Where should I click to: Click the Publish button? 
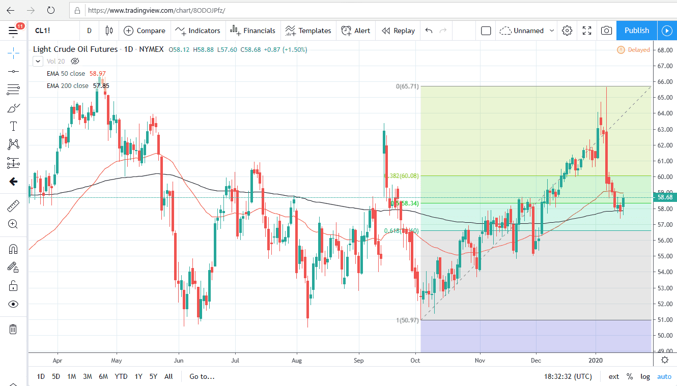636,31
